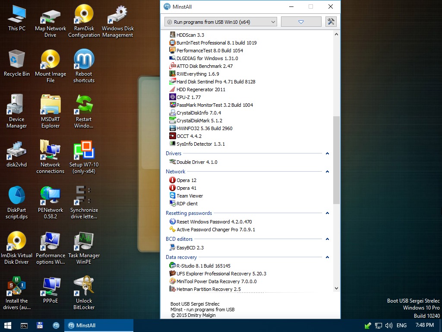
Task: Select the Recycle Bin icon
Action: pos(17,63)
